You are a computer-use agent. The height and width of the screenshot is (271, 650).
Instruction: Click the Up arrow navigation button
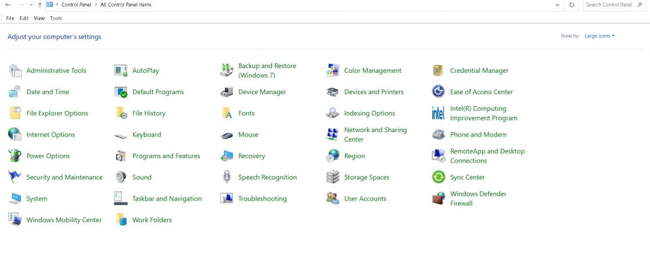click(40, 5)
